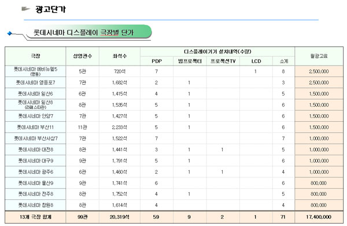Select the 1,460석 seat count cell
Screen dimensions: 347x226
pyautogui.click(x=120, y=172)
